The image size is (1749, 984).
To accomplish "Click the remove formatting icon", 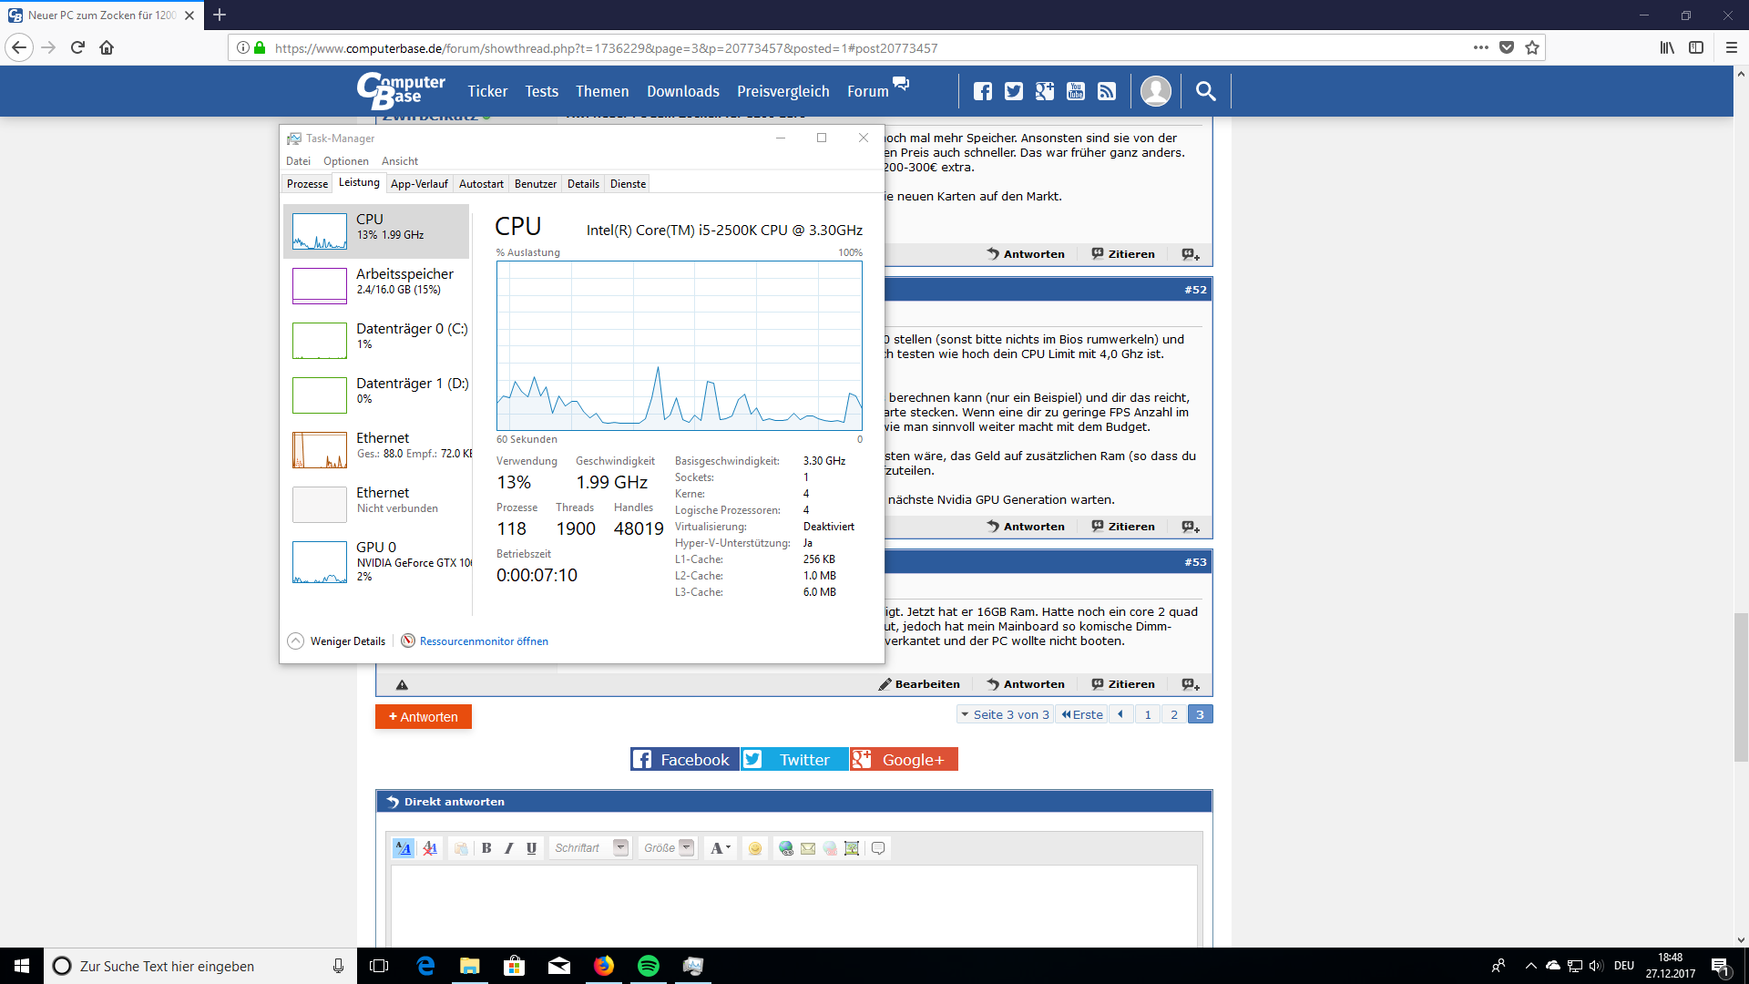I will point(430,848).
